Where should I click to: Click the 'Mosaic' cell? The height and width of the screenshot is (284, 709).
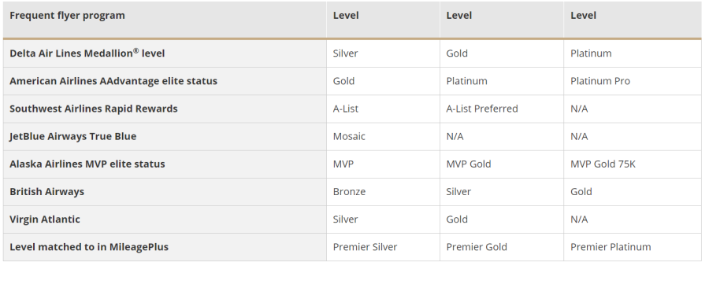[x=383, y=136]
